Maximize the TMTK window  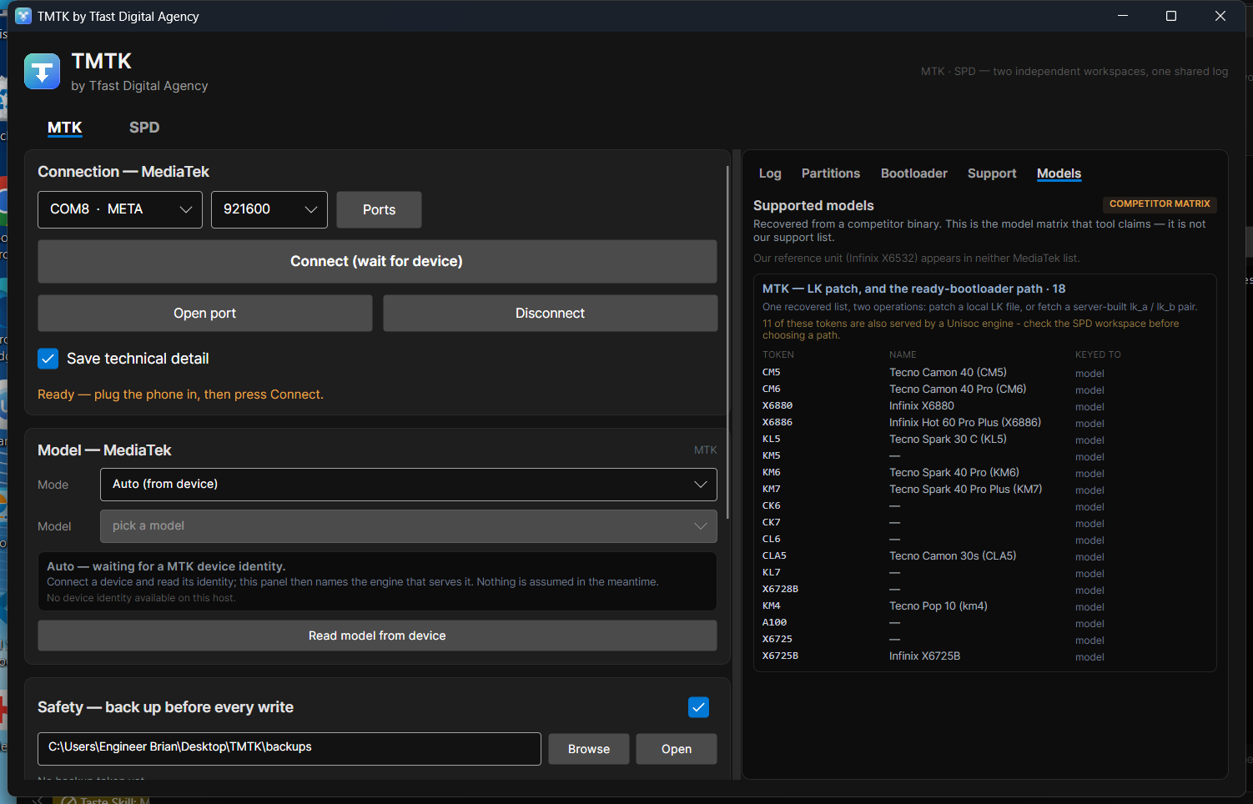[1171, 16]
